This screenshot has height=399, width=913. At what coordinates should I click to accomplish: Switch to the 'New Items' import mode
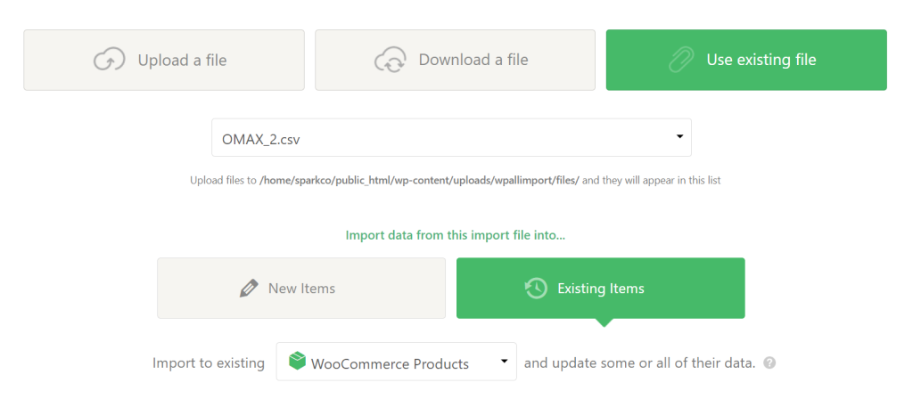tap(300, 289)
